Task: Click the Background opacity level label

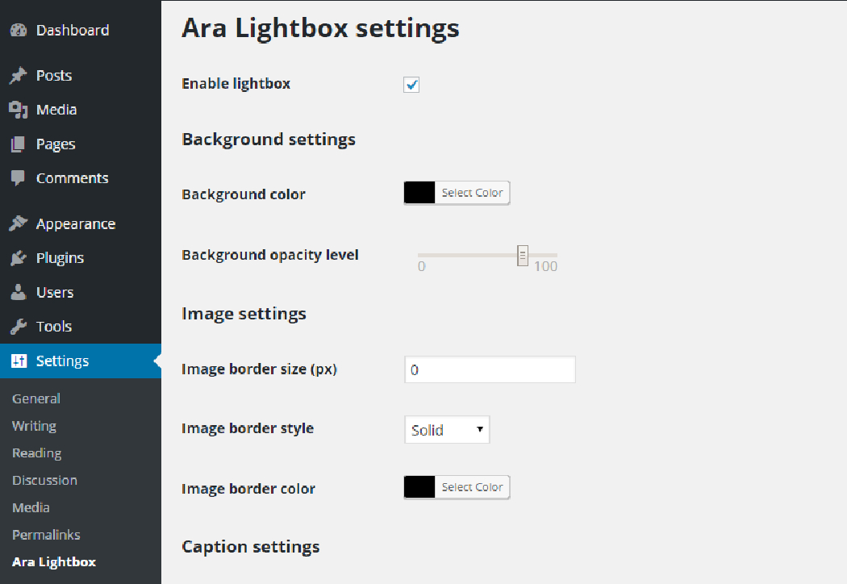Action: [270, 255]
